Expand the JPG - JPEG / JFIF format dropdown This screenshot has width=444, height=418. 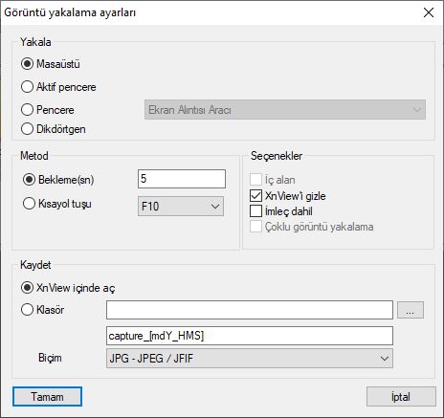pyautogui.click(x=250, y=359)
